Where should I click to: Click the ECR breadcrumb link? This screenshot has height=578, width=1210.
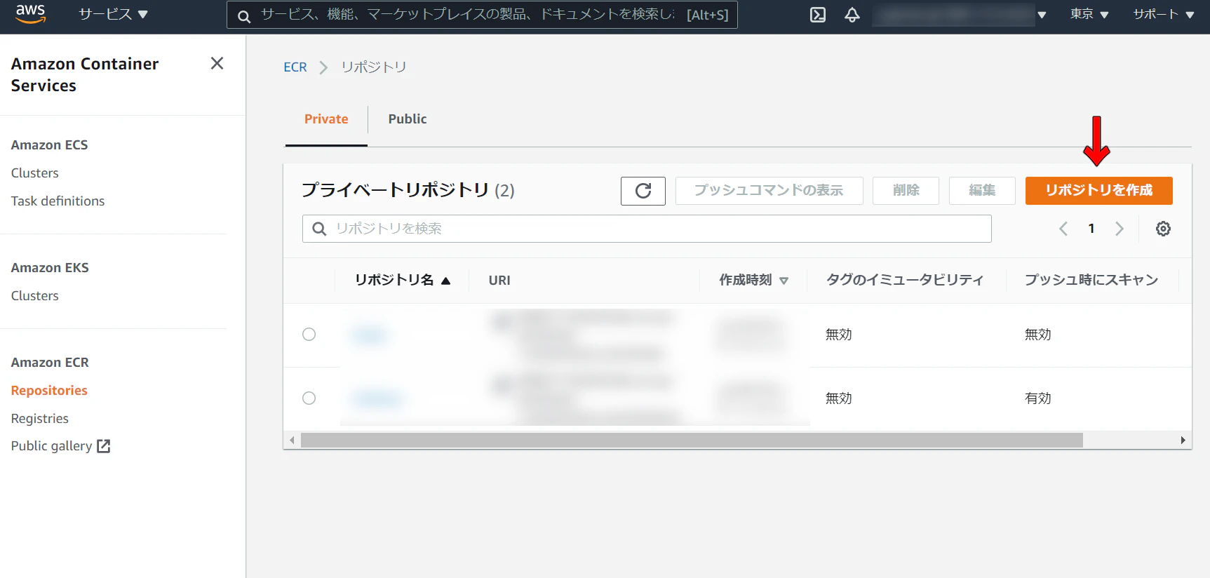coord(295,67)
